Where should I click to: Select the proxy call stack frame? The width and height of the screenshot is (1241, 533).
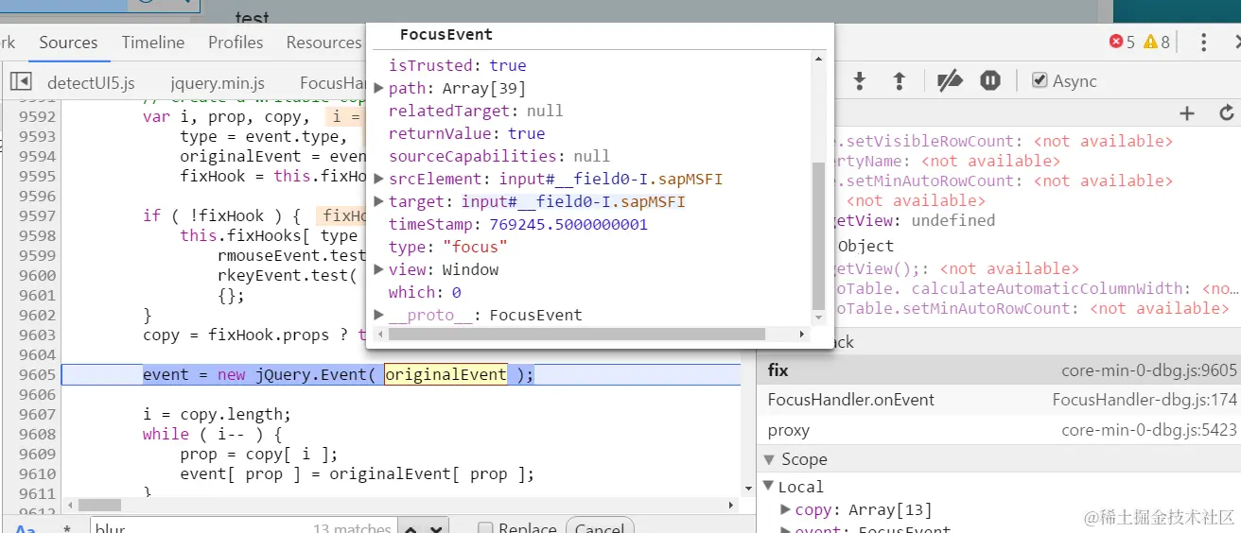coord(999,430)
